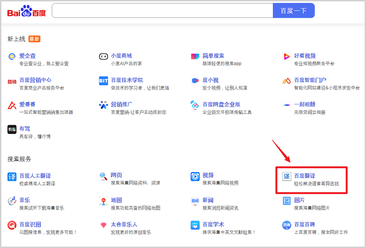Image resolution: width=366 pixels, height=248 pixels.
Task: Click the 百度一下 search button
Action: point(294,11)
